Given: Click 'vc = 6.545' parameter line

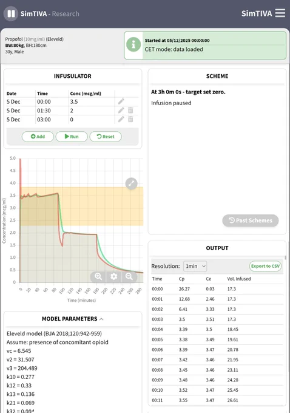Looking at the screenshot, I should [x=19, y=351].
